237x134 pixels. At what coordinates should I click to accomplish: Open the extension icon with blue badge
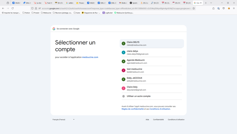219,8
